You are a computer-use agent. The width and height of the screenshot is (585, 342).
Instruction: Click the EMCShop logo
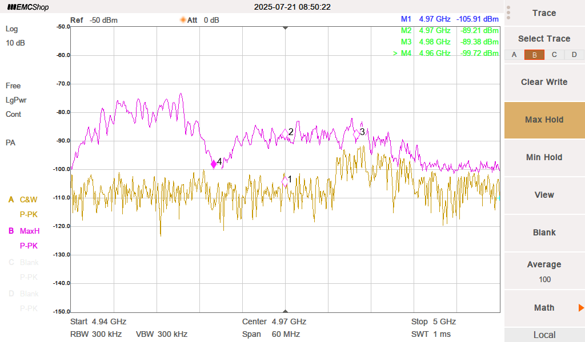pyautogui.click(x=27, y=7)
